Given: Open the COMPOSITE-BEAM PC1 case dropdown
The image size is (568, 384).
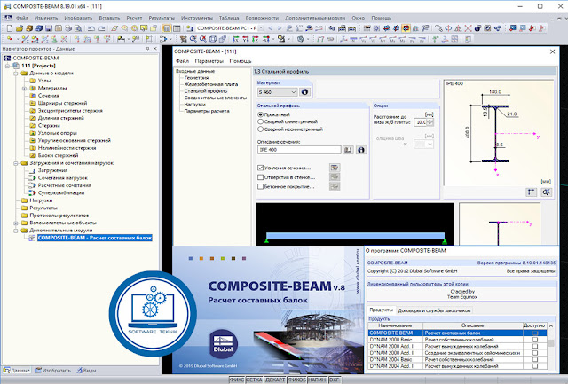Looking at the screenshot, I should [x=260, y=27].
